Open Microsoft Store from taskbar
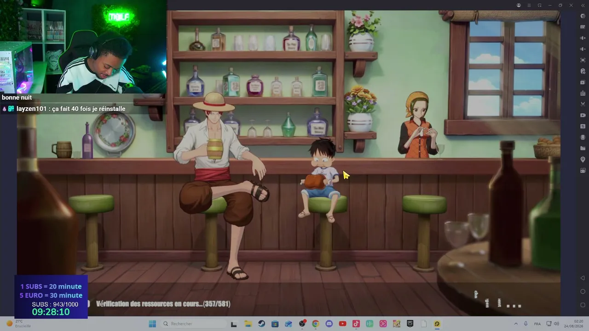 pyautogui.click(x=275, y=324)
